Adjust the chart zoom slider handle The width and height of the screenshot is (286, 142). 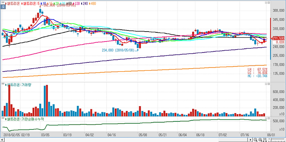(x=271, y=139)
